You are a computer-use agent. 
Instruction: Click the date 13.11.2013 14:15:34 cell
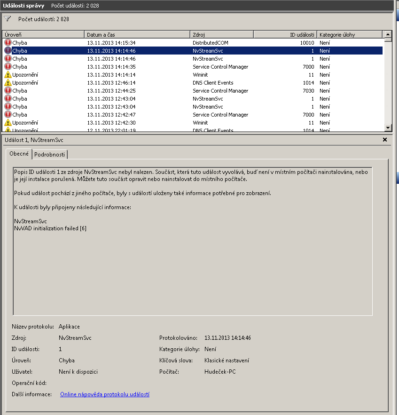point(111,43)
